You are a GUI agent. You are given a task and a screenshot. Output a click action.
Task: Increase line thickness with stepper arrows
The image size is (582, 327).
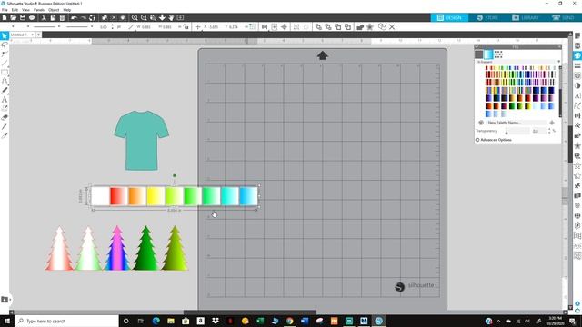112,26
